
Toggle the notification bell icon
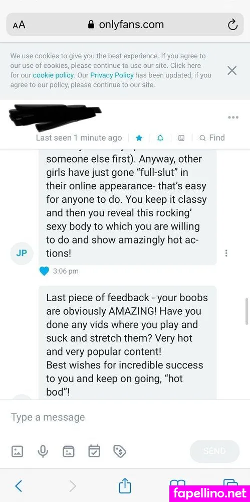[x=160, y=138]
